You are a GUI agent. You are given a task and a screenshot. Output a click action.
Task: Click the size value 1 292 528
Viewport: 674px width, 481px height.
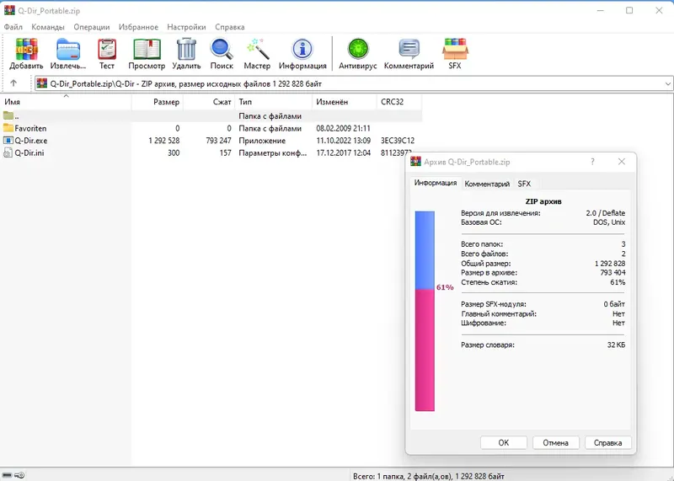[164, 141]
